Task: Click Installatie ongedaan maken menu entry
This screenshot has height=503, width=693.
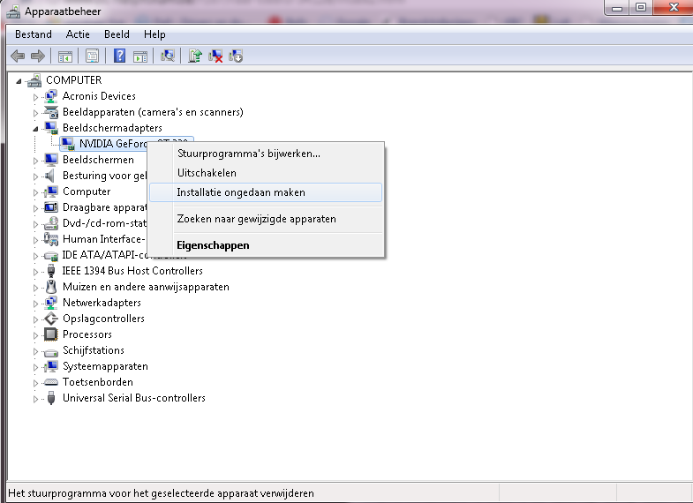Action: click(x=240, y=192)
